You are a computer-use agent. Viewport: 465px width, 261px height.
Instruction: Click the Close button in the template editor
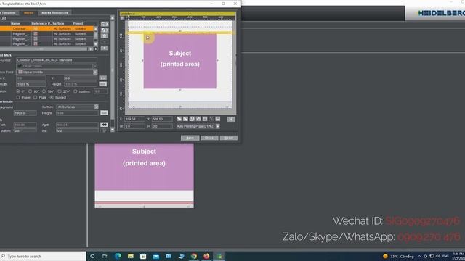(209, 138)
